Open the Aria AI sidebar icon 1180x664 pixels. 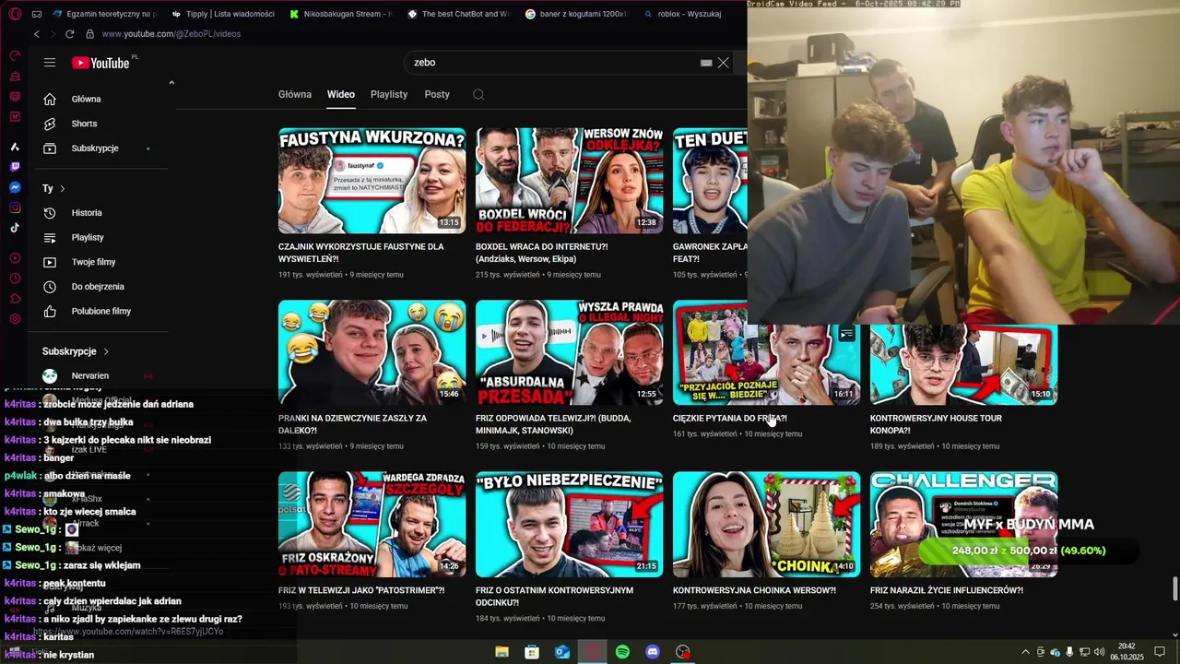pos(15,147)
